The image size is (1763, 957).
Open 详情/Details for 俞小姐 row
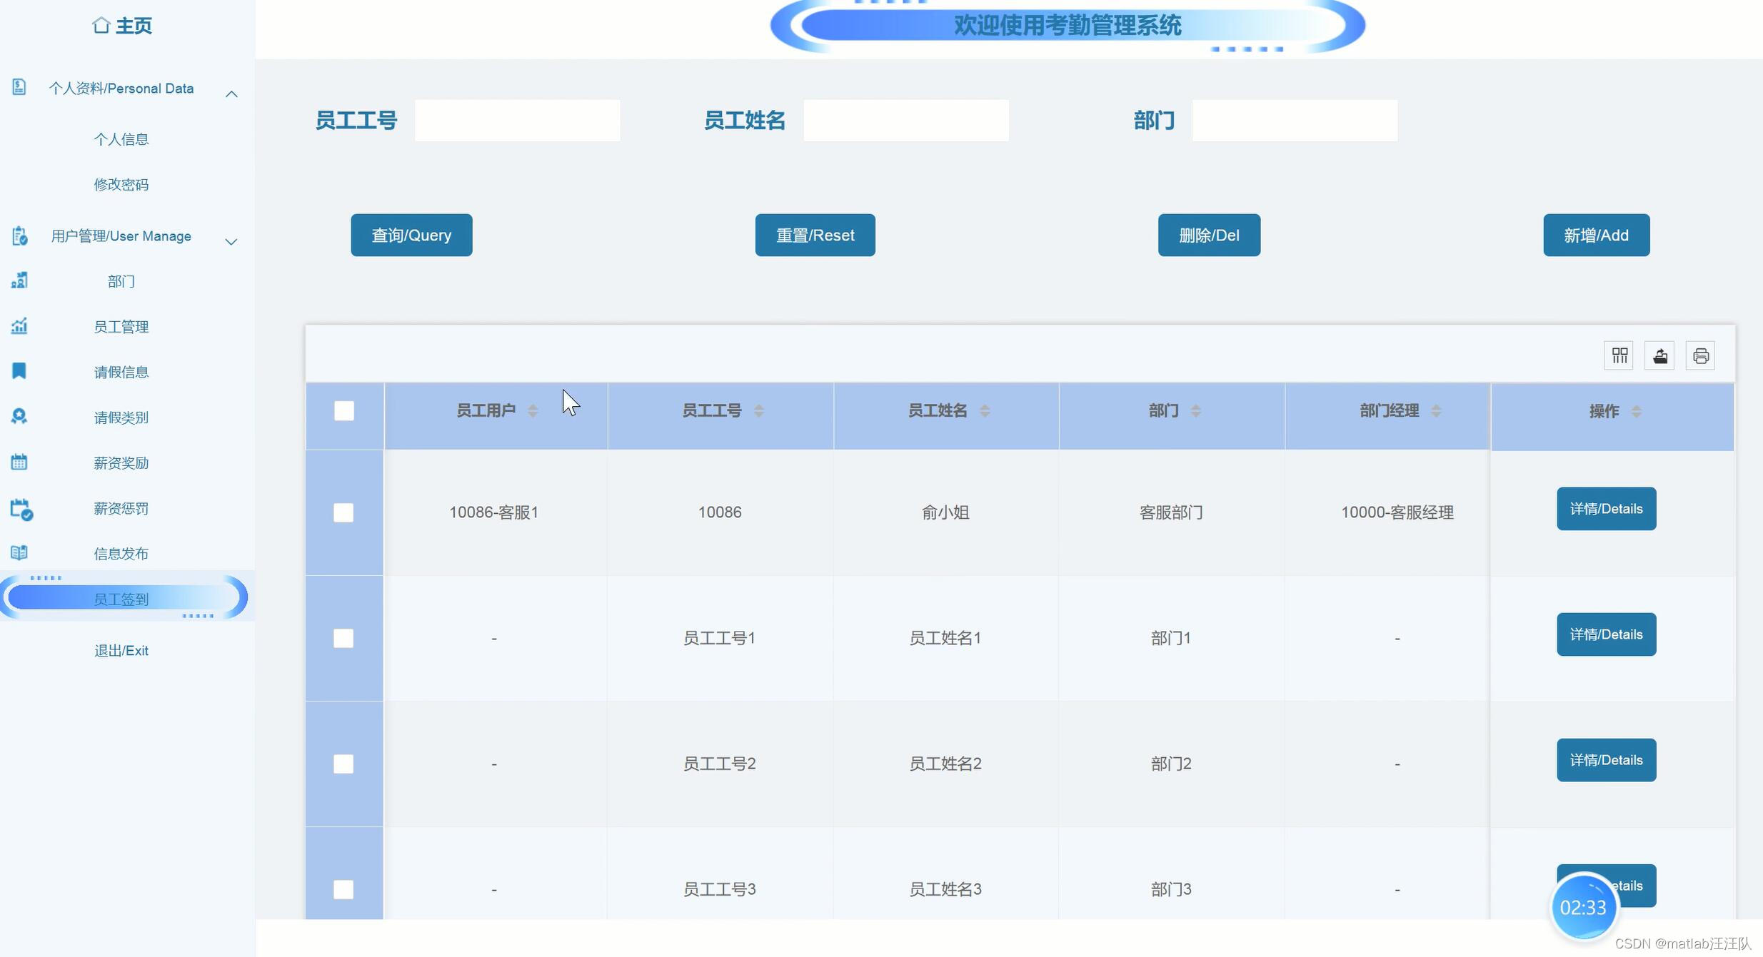(x=1606, y=509)
